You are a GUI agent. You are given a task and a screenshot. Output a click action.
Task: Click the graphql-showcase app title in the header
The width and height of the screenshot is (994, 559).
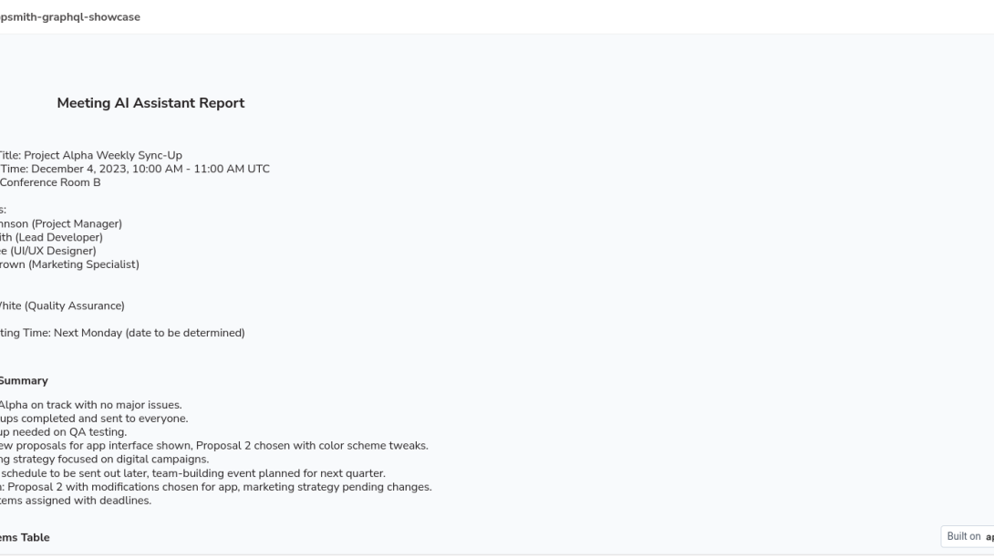tap(69, 17)
